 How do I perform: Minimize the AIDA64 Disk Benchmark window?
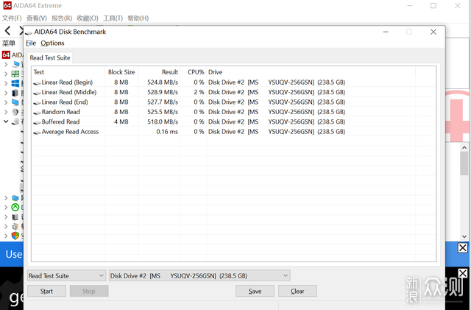click(386, 32)
